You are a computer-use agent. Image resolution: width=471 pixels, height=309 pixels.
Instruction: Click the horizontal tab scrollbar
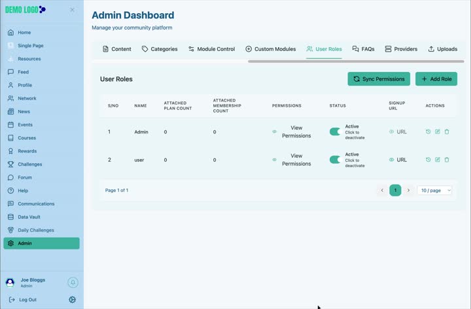356,62
